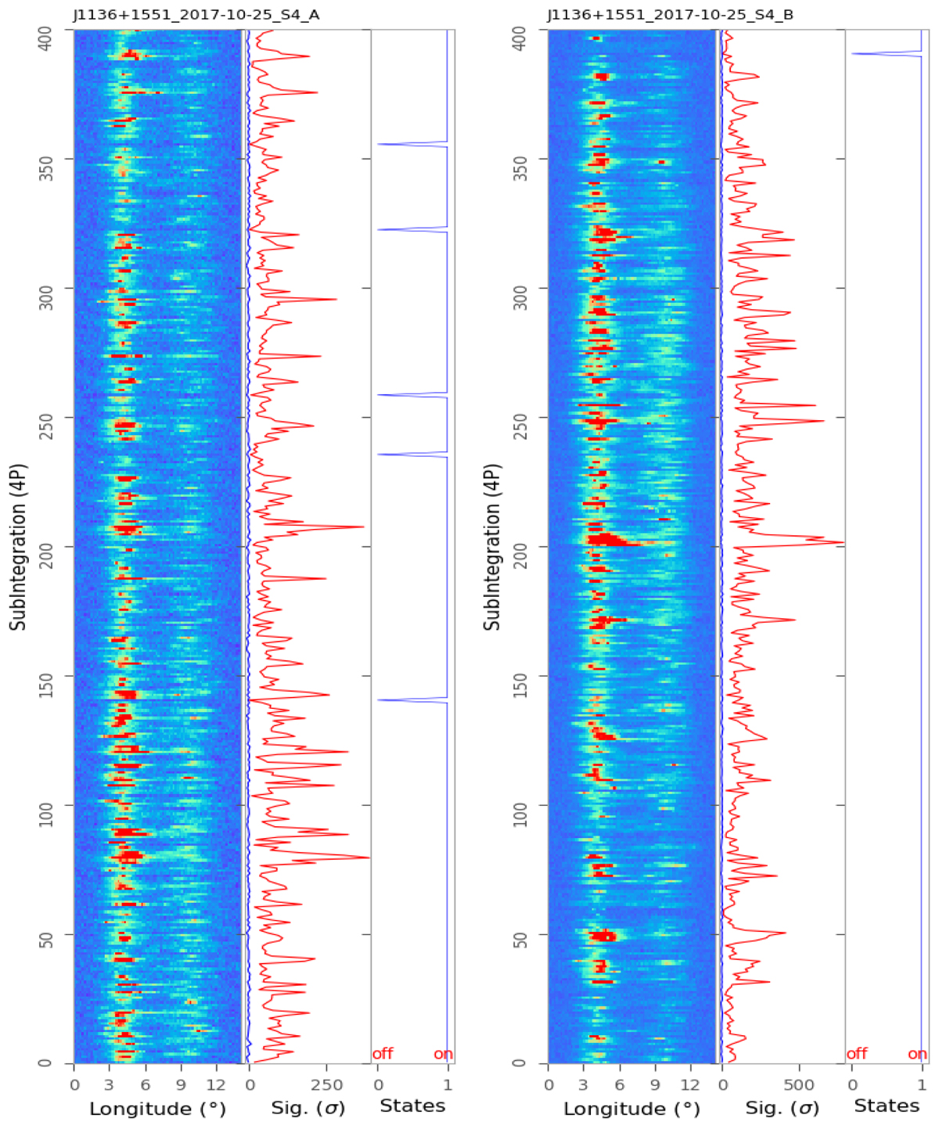
Task: Click the red 'on' text in right States plot
Action: coord(917,1054)
